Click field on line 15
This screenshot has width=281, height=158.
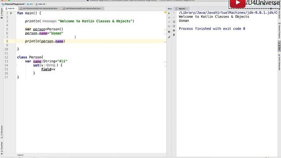46,69
